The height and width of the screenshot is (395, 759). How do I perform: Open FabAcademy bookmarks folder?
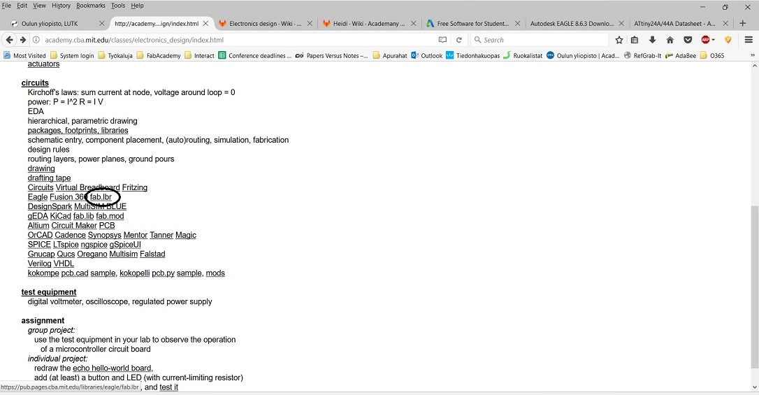pos(159,56)
